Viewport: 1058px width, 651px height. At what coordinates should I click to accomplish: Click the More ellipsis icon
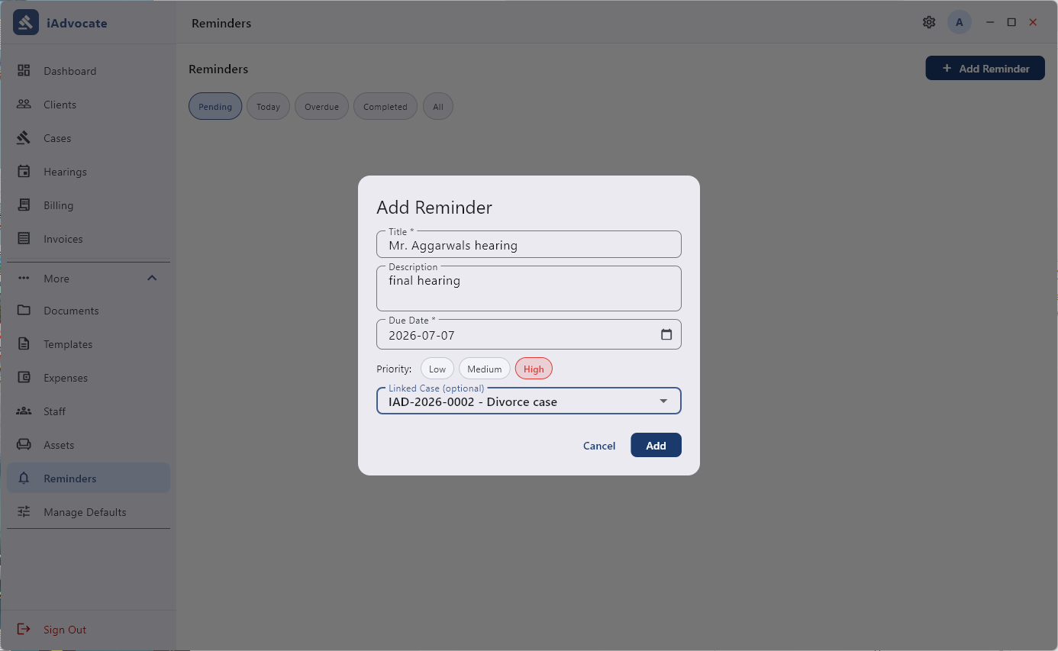(24, 278)
